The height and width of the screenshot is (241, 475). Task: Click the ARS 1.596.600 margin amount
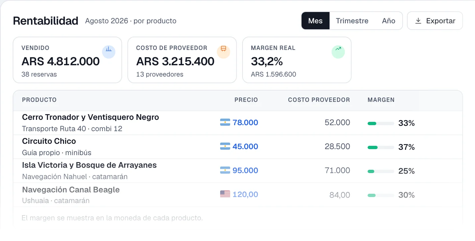pyautogui.click(x=274, y=74)
